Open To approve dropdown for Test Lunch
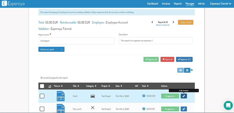This screenshot has height=113, width=234. (170, 109)
